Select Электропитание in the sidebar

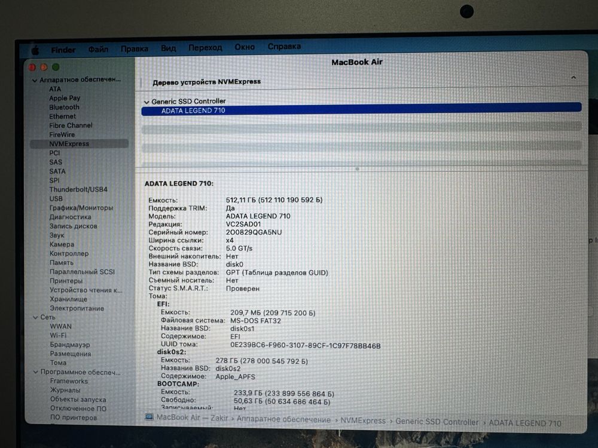click(x=77, y=308)
